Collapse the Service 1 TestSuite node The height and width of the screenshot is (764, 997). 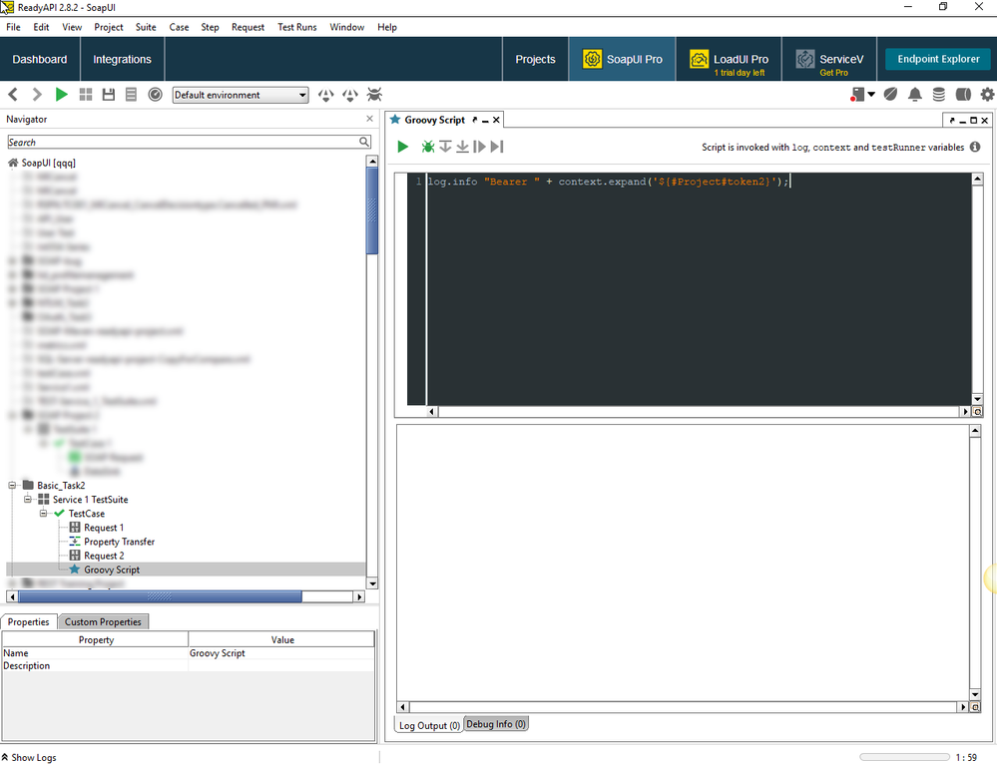[x=29, y=500]
